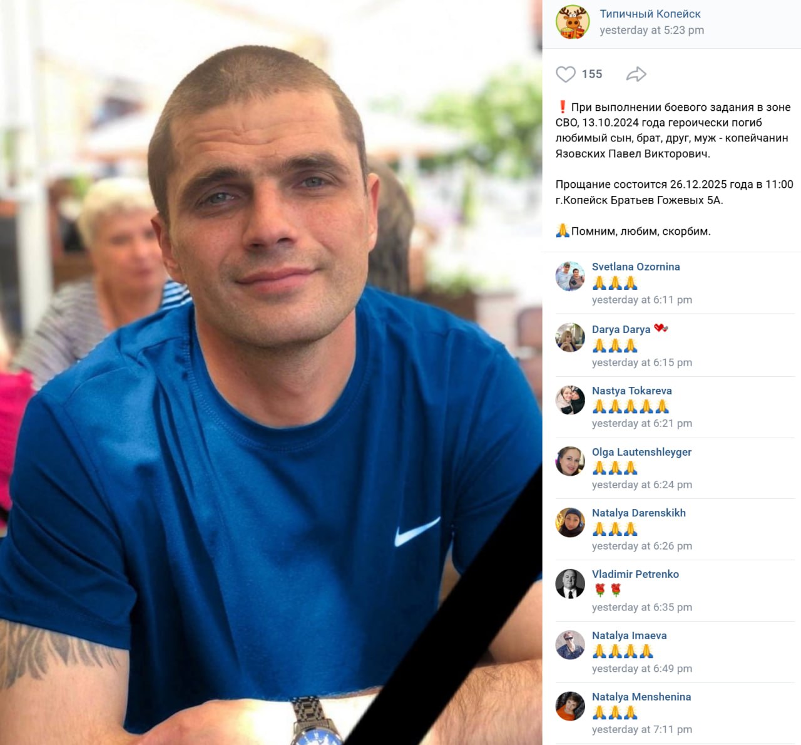Open Vladimir Petrenko's avatar
Image resolution: width=801 pixels, height=745 pixels.
570,583
